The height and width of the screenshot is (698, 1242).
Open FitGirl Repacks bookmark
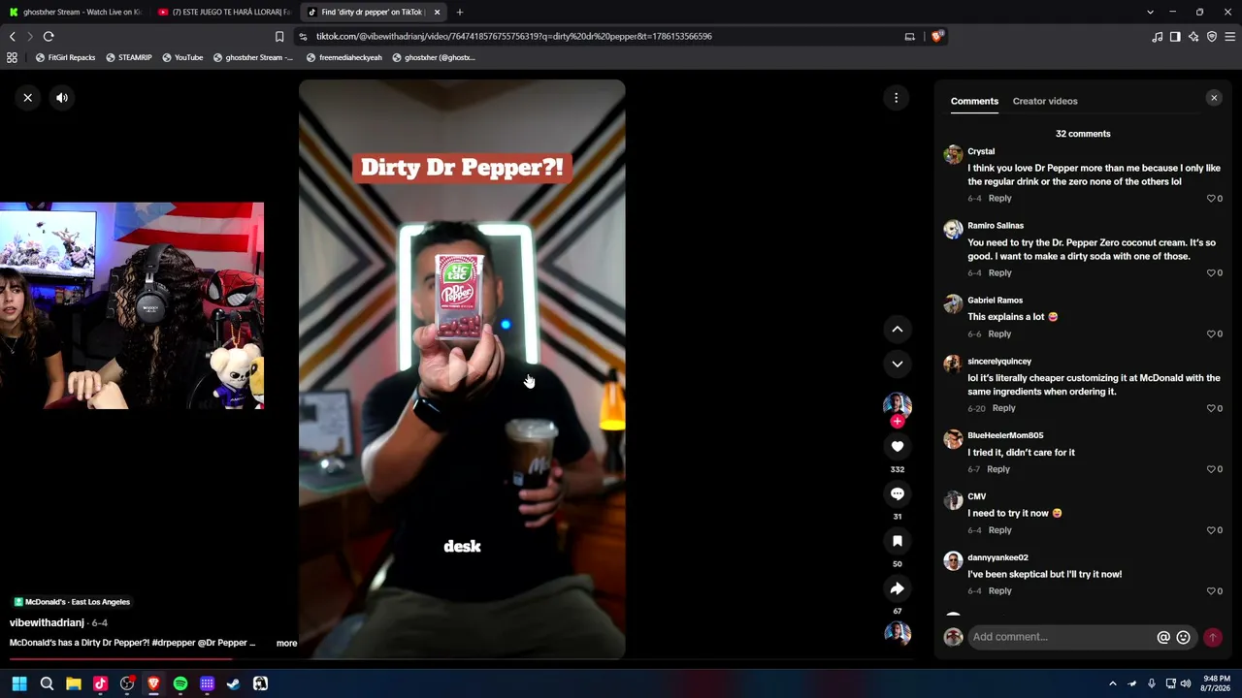65,58
